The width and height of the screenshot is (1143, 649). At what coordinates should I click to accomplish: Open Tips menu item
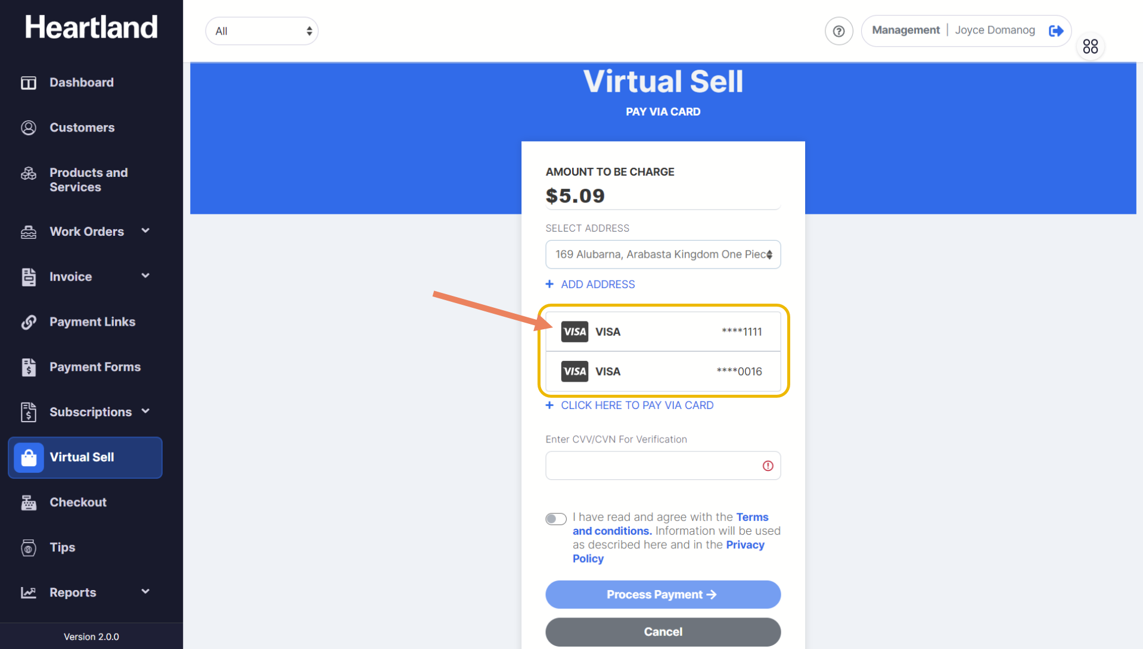[63, 548]
